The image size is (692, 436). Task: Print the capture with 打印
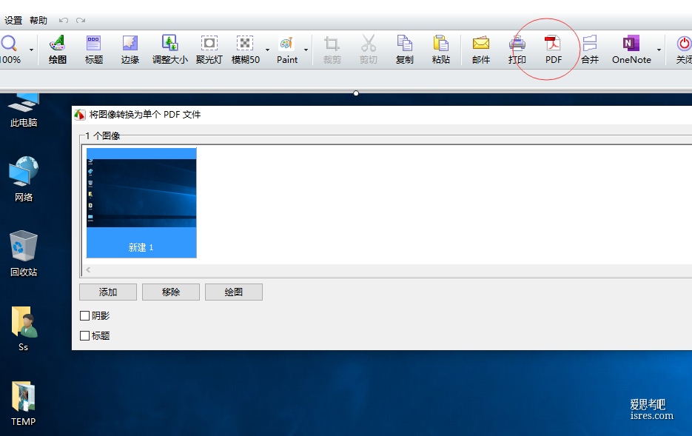point(517,50)
